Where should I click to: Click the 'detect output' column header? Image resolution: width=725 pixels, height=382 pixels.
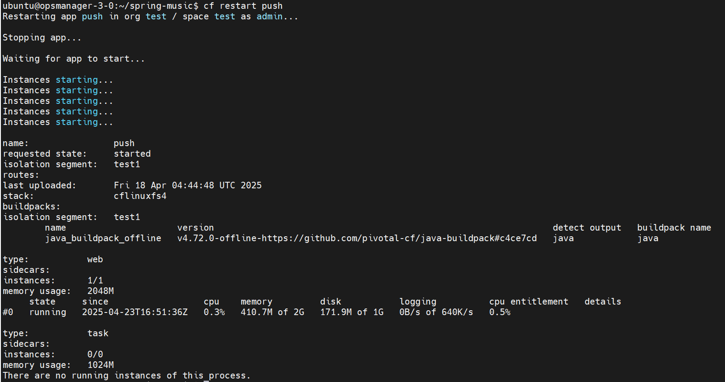(587, 228)
